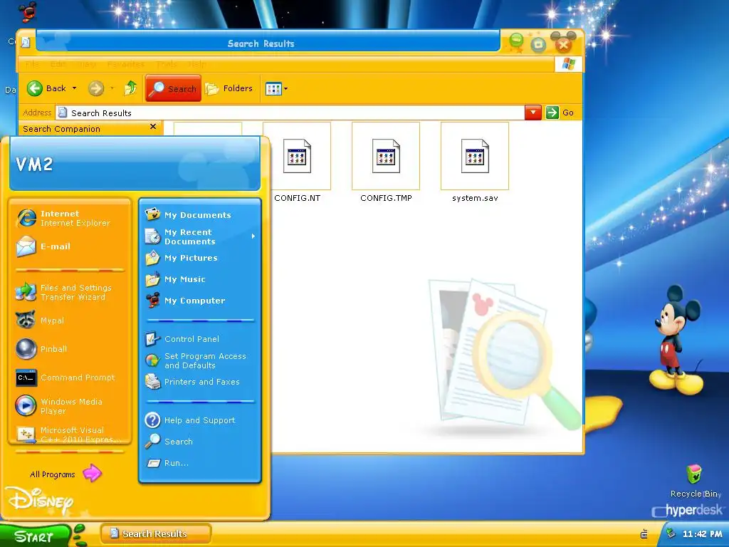This screenshot has height=547, width=729.
Task: Toggle the Folders pane button
Action: (x=229, y=88)
